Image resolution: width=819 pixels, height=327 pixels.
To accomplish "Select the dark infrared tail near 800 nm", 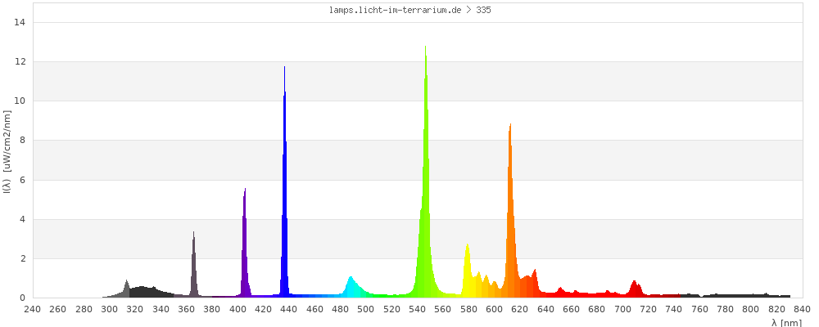I will pyautogui.click(x=750, y=295).
